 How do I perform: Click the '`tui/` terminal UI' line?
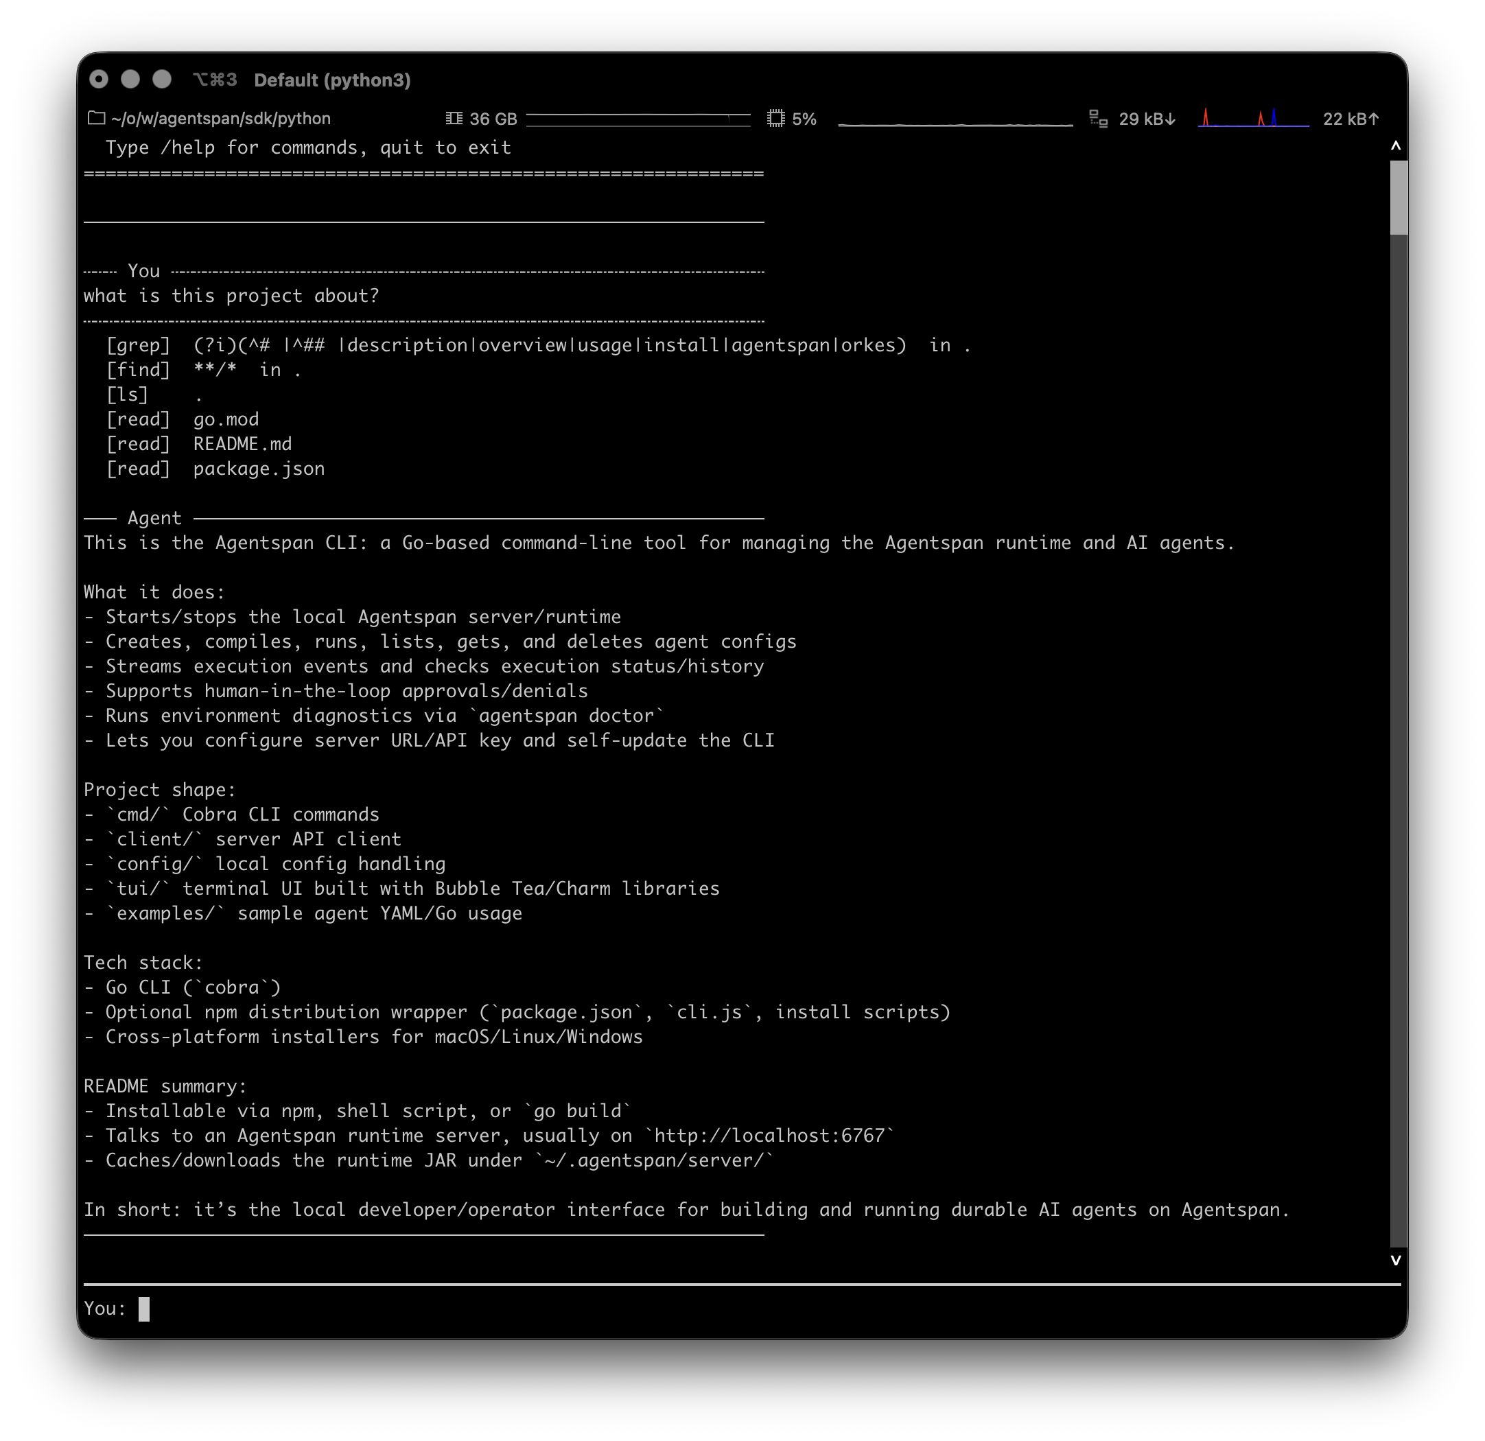click(x=401, y=889)
